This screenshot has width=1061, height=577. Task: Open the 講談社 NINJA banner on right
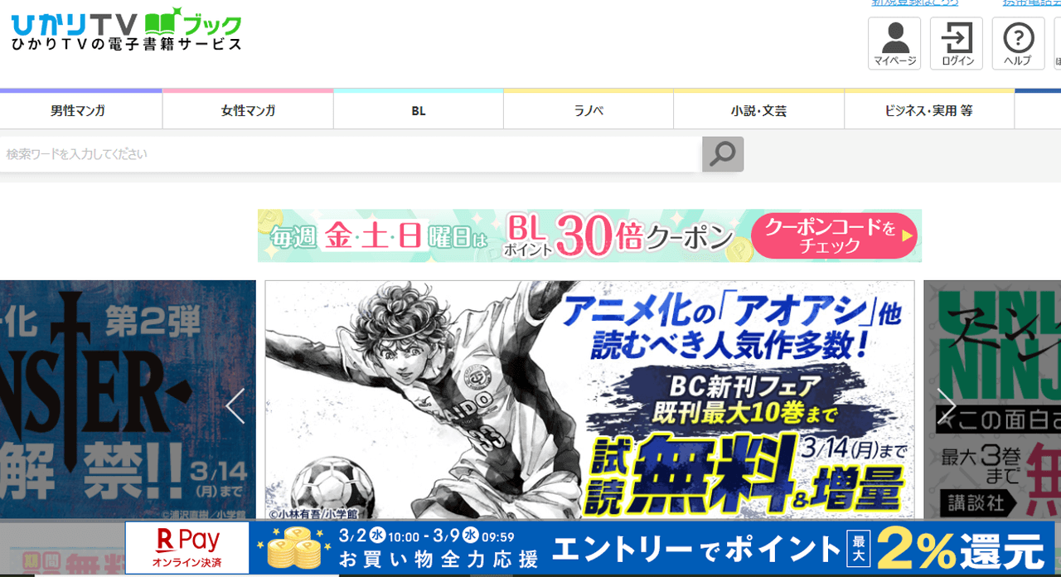click(992, 400)
